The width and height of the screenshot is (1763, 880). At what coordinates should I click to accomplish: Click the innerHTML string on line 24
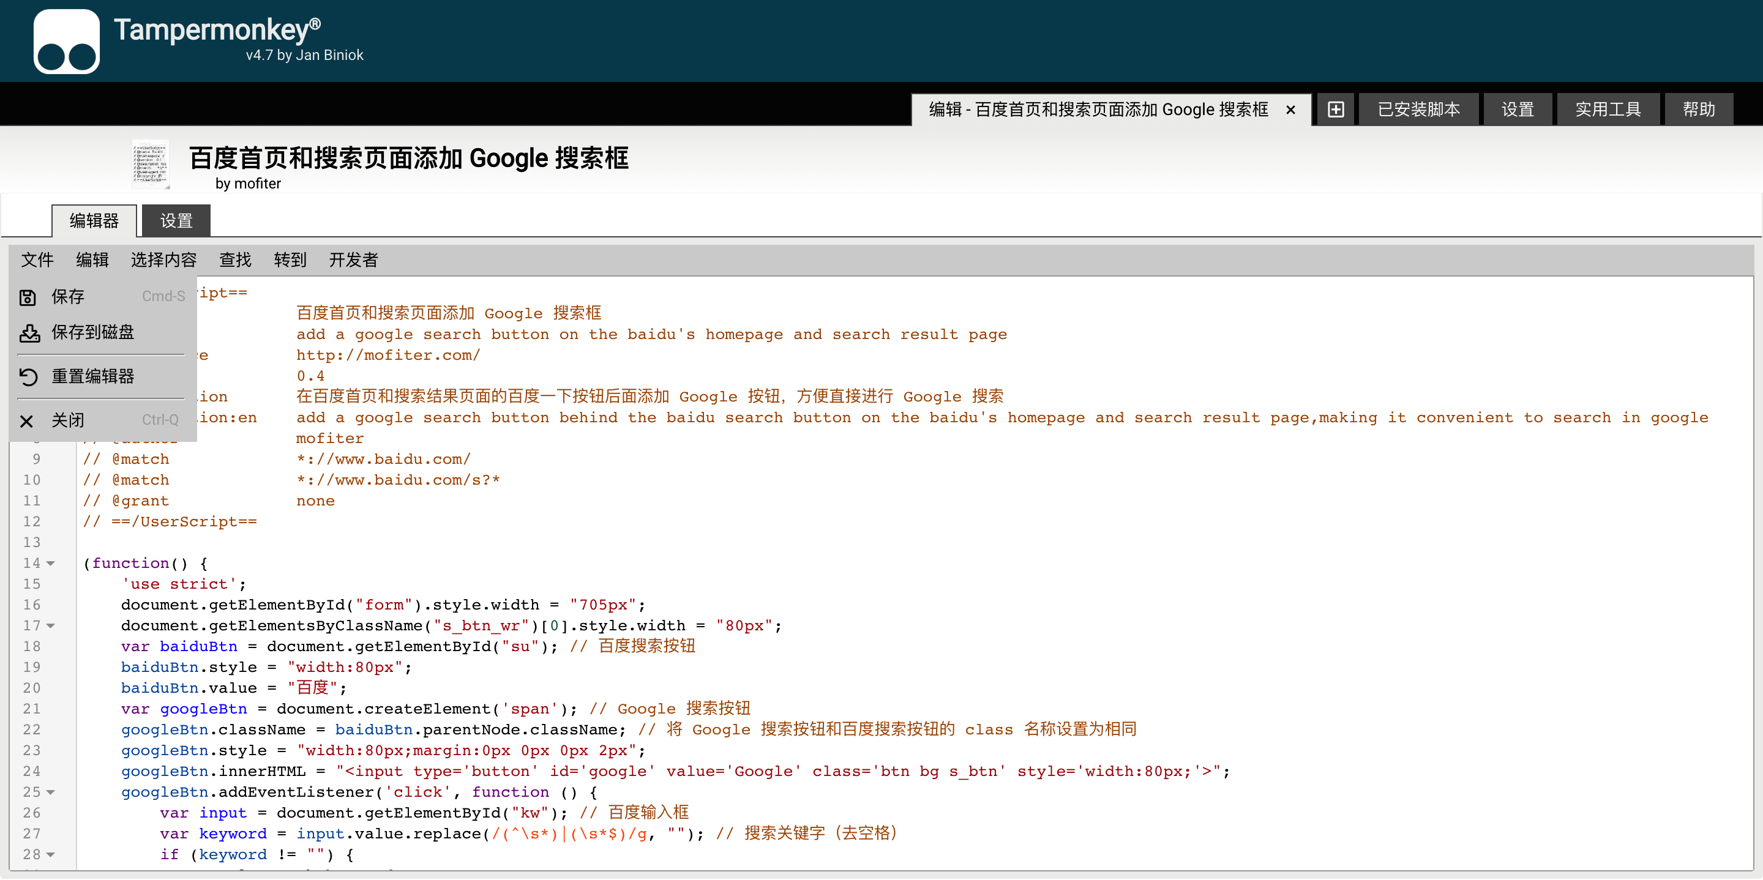[778, 771]
